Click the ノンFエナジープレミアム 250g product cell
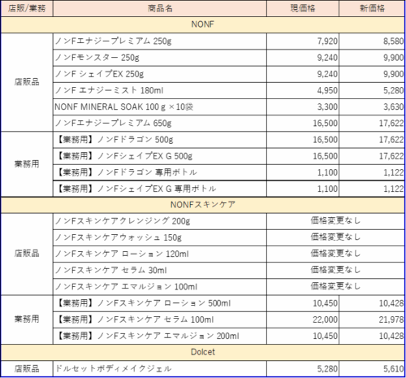 tap(160, 41)
